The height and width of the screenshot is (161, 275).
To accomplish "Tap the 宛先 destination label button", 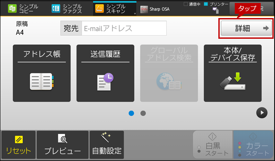I will [x=71, y=28].
